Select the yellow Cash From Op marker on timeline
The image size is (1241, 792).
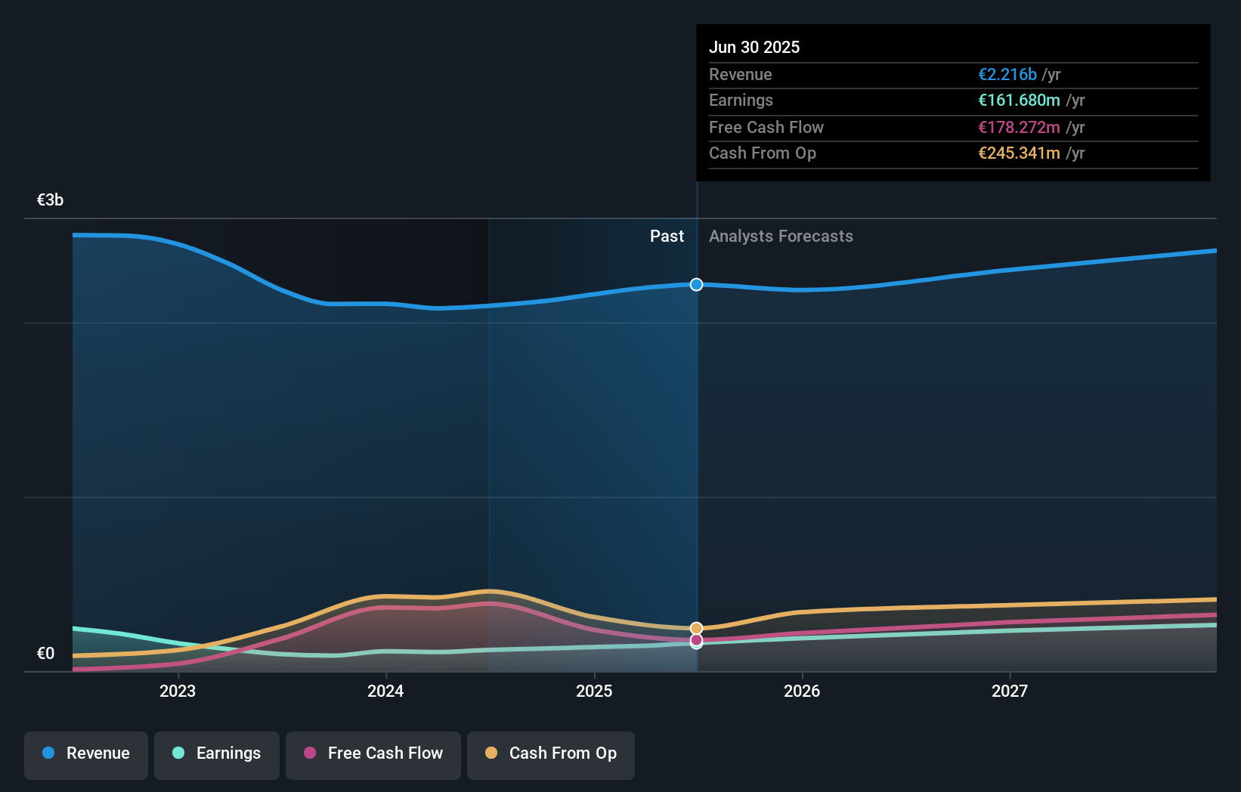(x=696, y=627)
